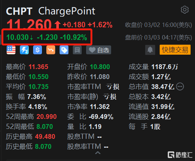Click the bell alert icon

[x=150, y=50]
